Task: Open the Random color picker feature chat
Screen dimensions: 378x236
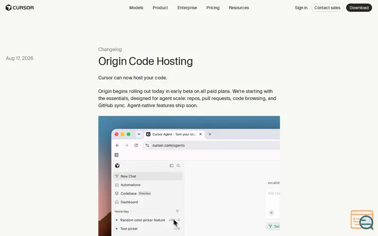Action: click(148, 220)
